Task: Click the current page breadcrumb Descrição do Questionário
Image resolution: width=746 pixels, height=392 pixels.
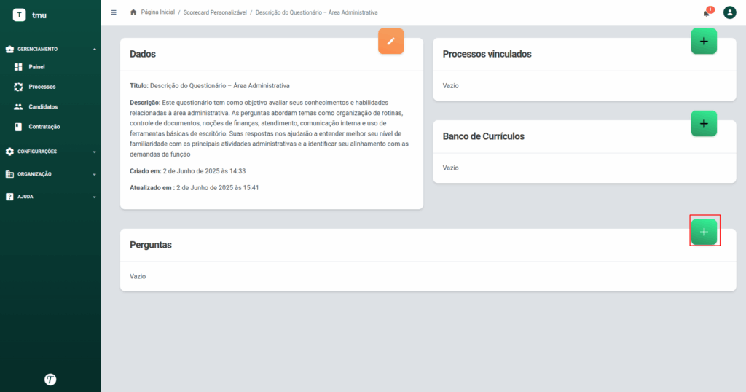Action: tap(316, 12)
